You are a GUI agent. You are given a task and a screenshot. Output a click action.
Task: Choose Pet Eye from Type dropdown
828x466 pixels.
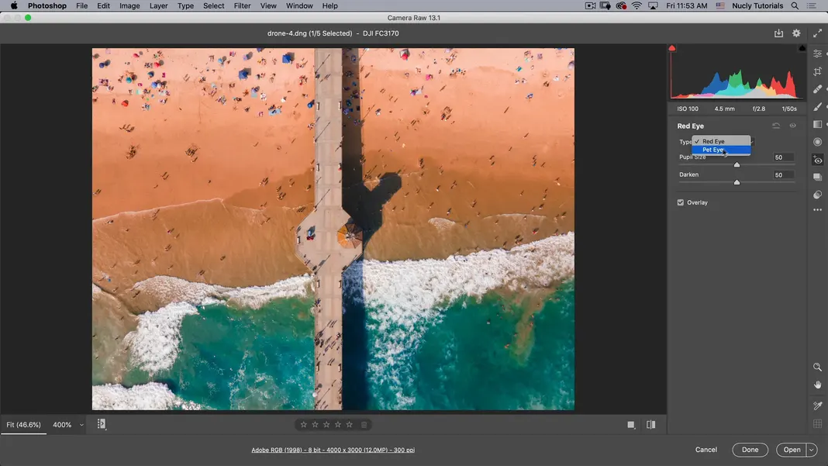(x=713, y=150)
